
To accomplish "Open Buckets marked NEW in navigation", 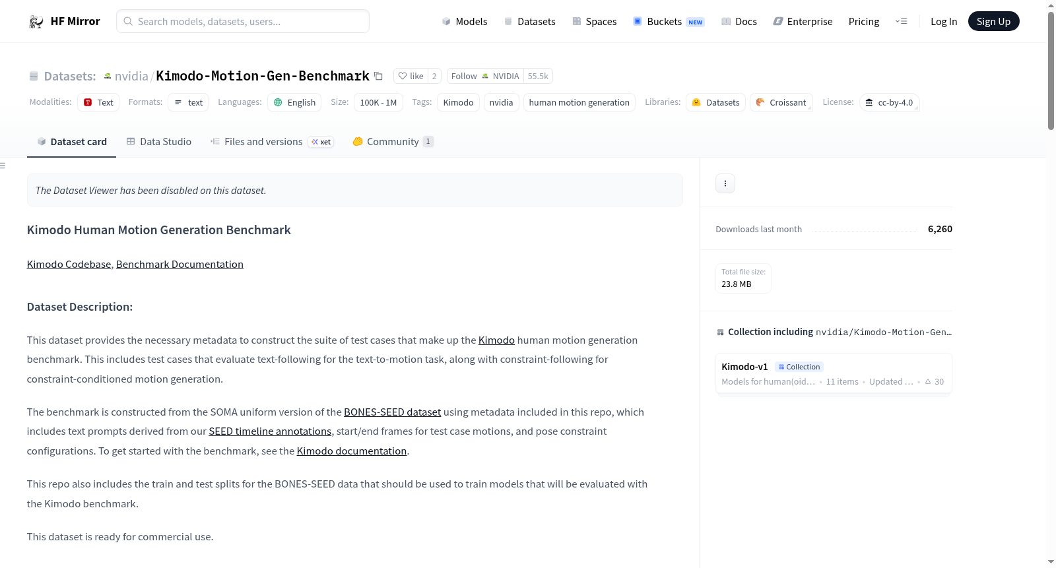I will tap(669, 21).
